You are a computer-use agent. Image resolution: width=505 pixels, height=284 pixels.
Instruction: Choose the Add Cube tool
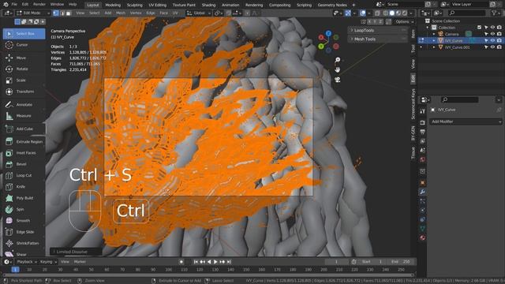point(24,129)
